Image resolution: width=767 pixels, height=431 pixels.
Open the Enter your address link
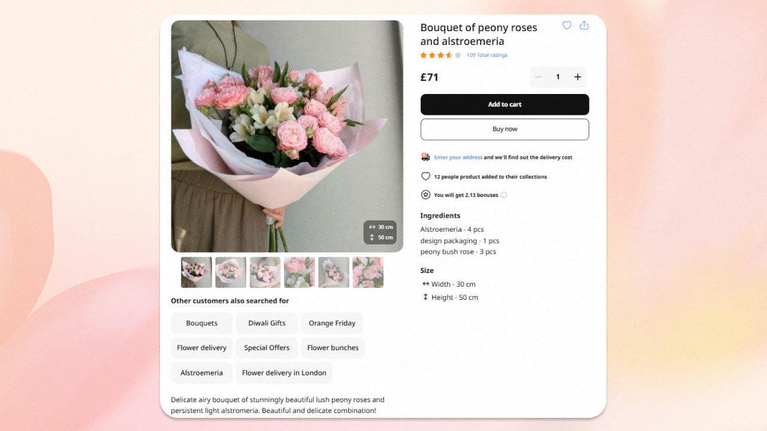[x=458, y=157]
